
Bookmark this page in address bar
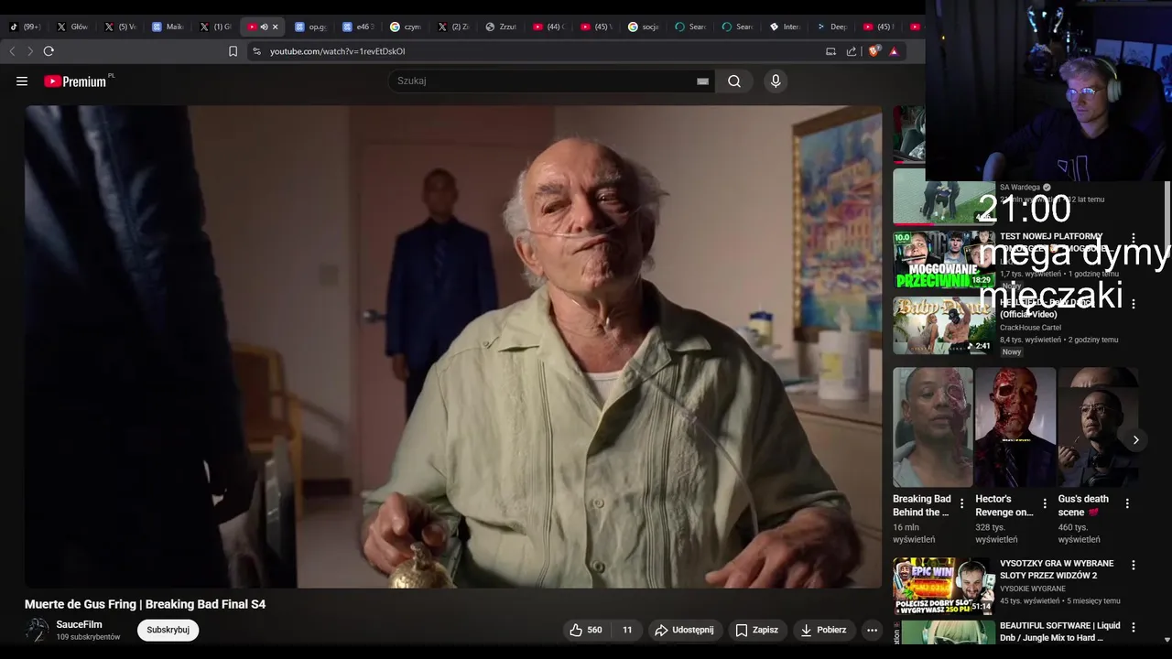[x=233, y=51]
